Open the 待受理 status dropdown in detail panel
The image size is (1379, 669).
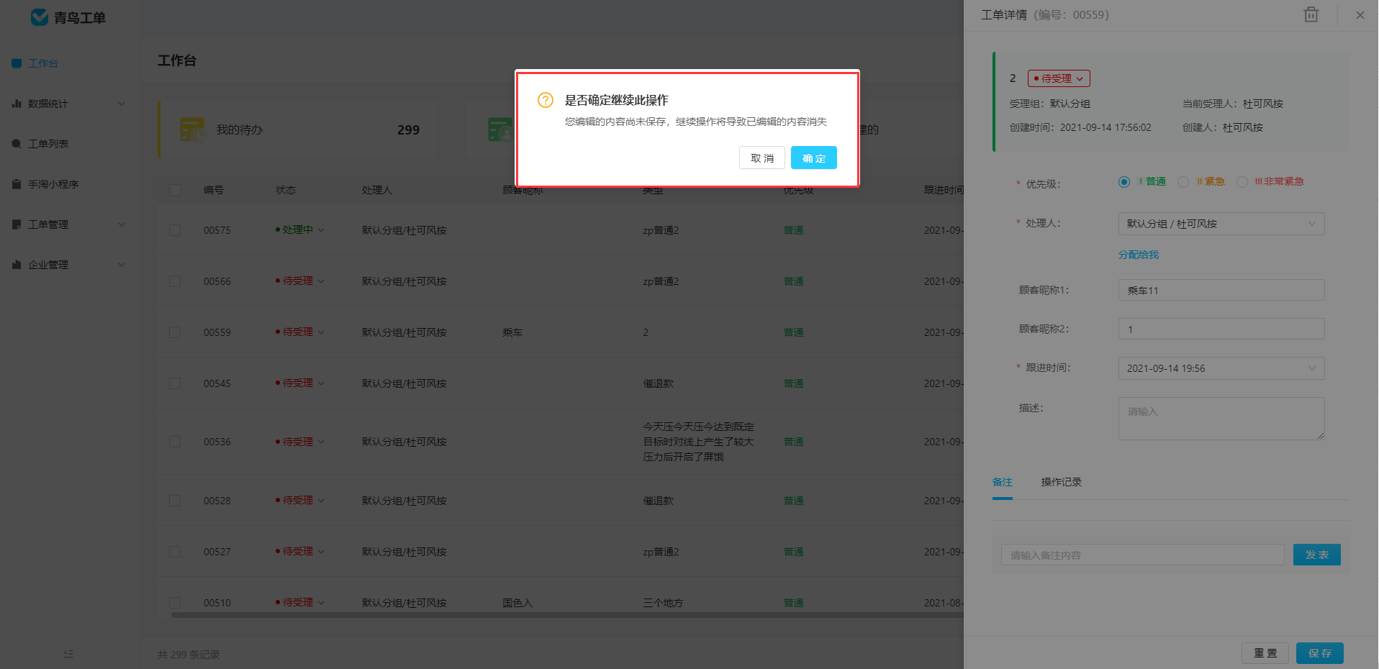coord(1059,78)
